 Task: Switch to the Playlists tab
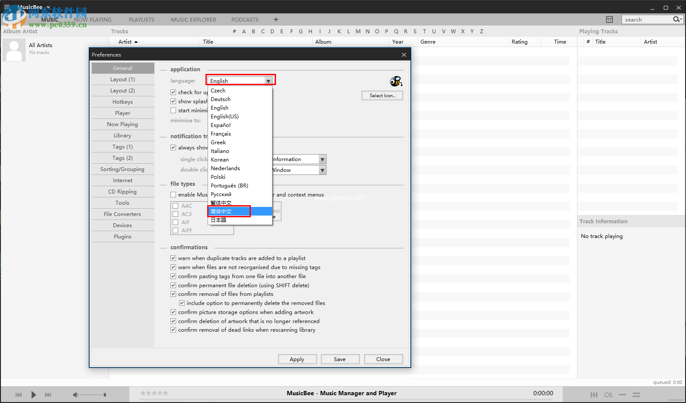[x=141, y=20]
